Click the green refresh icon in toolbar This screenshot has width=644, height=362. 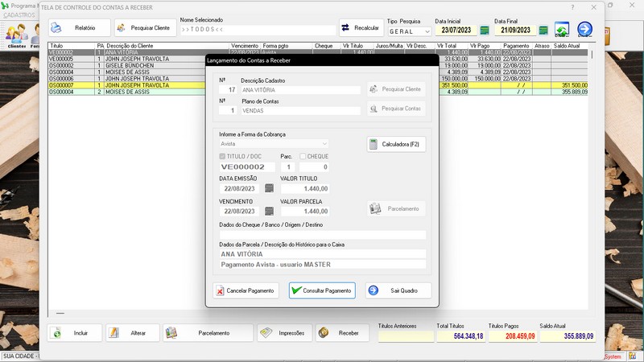tap(562, 30)
